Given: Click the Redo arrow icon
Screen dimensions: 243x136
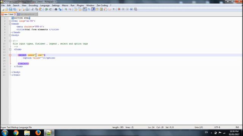Looking at the screenshot, I should (50, 9).
